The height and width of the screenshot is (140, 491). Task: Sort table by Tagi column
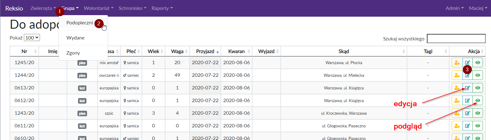pos(428,51)
